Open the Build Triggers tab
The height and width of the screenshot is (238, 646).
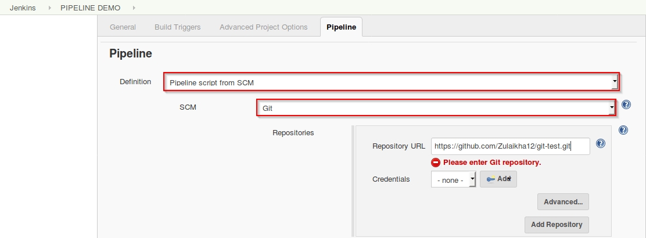[x=177, y=27]
